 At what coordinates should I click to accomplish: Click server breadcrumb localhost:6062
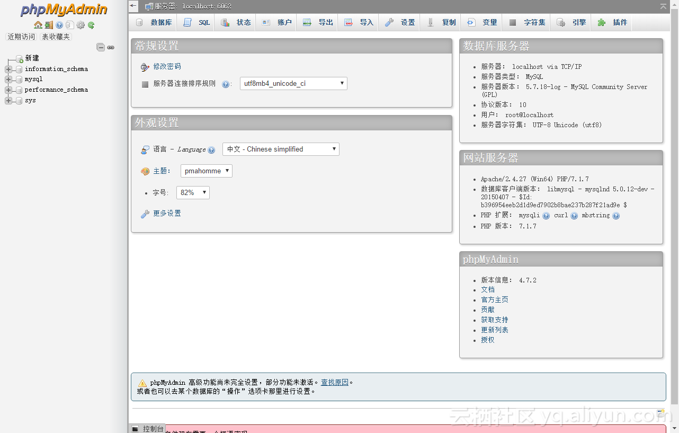[x=193, y=6]
